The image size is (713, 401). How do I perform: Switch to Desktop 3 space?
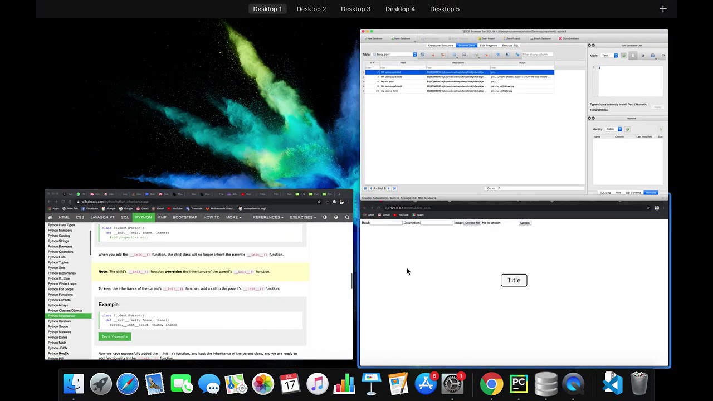coord(355,9)
